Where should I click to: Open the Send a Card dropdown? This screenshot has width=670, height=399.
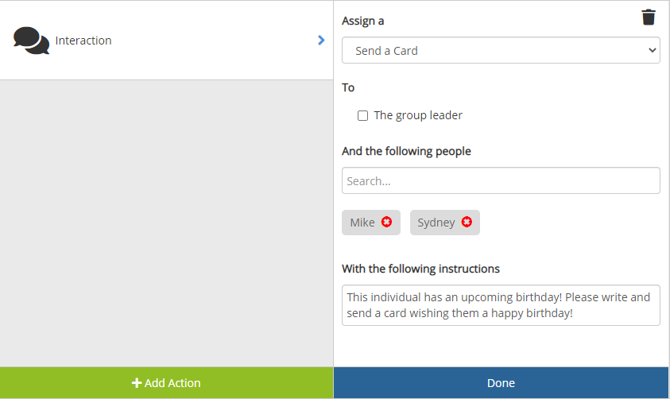coord(501,50)
